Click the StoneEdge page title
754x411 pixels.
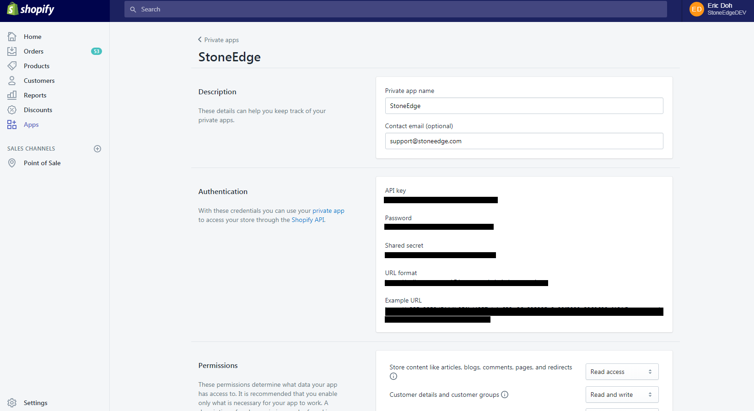[x=229, y=57]
